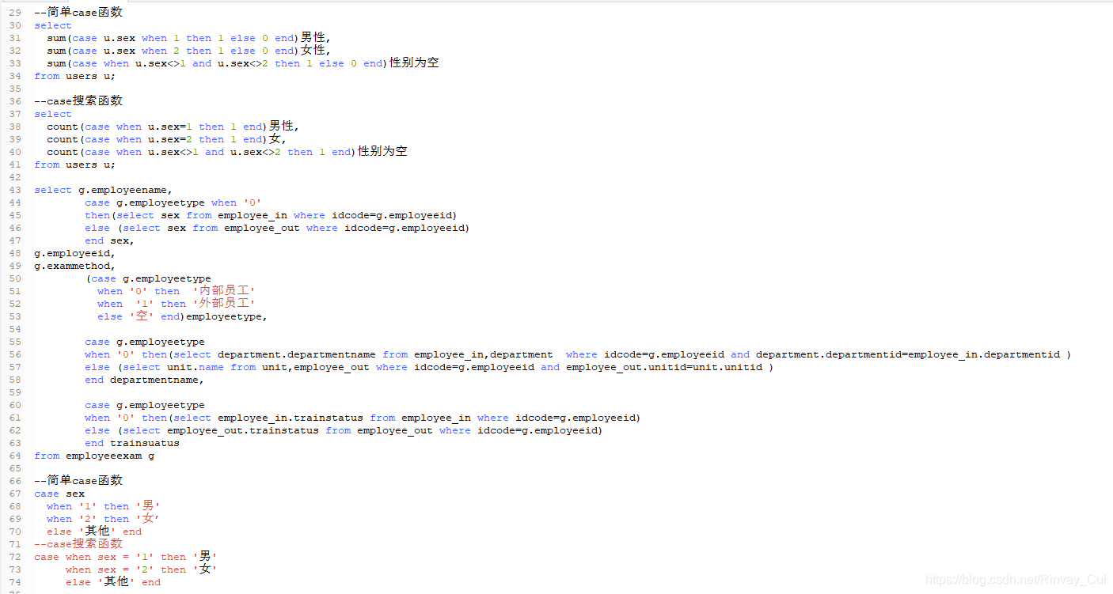Click the comment '--简单case函数' on line 66
This screenshot has height=594, width=1113.
78,481
